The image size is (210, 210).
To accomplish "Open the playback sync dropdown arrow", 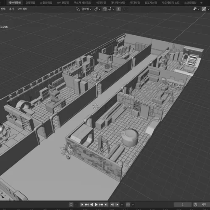I will click(133, 205).
